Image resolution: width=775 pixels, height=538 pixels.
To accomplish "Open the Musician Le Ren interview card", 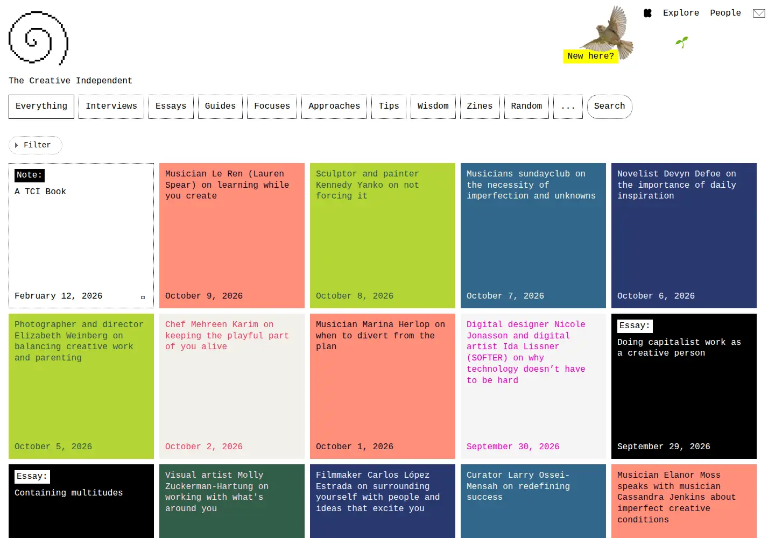I will [x=232, y=236].
